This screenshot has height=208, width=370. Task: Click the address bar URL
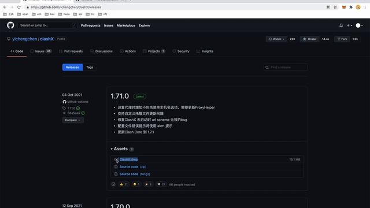coord(66,8)
